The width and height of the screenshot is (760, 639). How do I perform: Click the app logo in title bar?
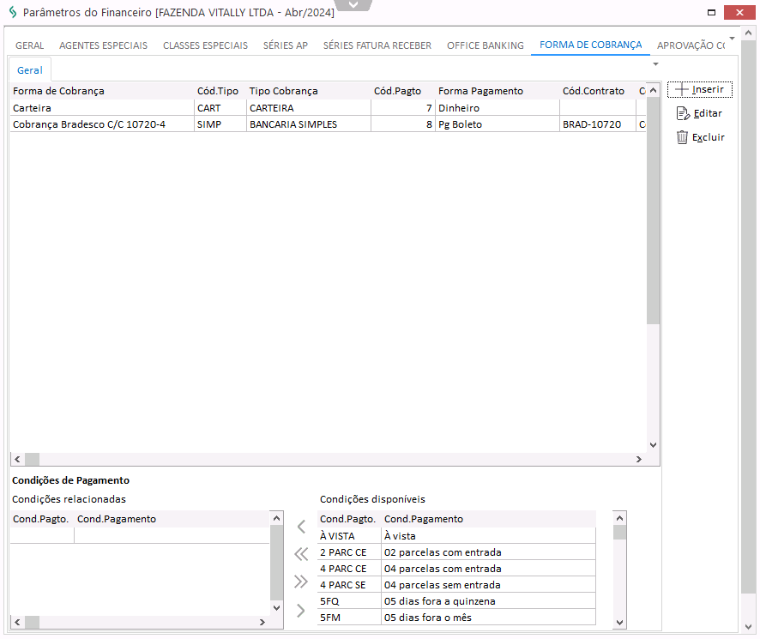(12, 13)
